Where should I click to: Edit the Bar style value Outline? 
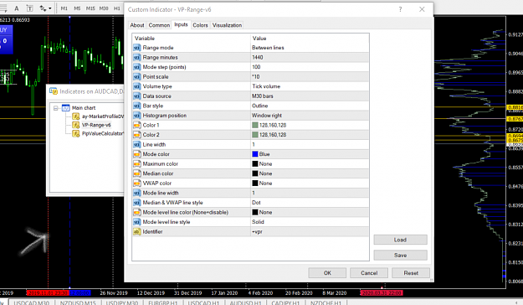pos(260,106)
